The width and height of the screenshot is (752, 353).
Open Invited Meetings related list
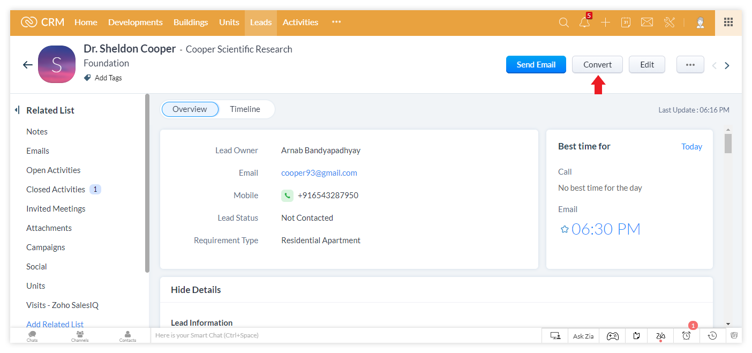point(56,208)
